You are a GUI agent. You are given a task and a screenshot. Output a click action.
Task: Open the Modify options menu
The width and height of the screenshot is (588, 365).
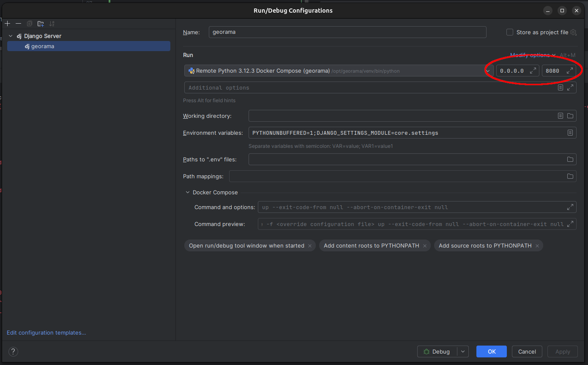point(533,55)
